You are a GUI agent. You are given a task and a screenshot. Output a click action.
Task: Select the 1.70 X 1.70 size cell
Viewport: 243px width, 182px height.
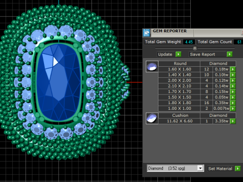[x=179, y=92]
